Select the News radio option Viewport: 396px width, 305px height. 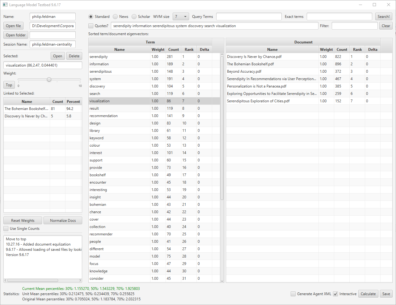116,17
